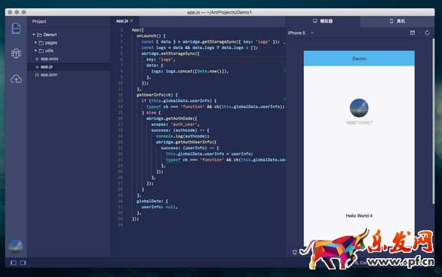Toggle right panel layout button
The width and height of the screenshot is (442, 277).
[x=23, y=263]
